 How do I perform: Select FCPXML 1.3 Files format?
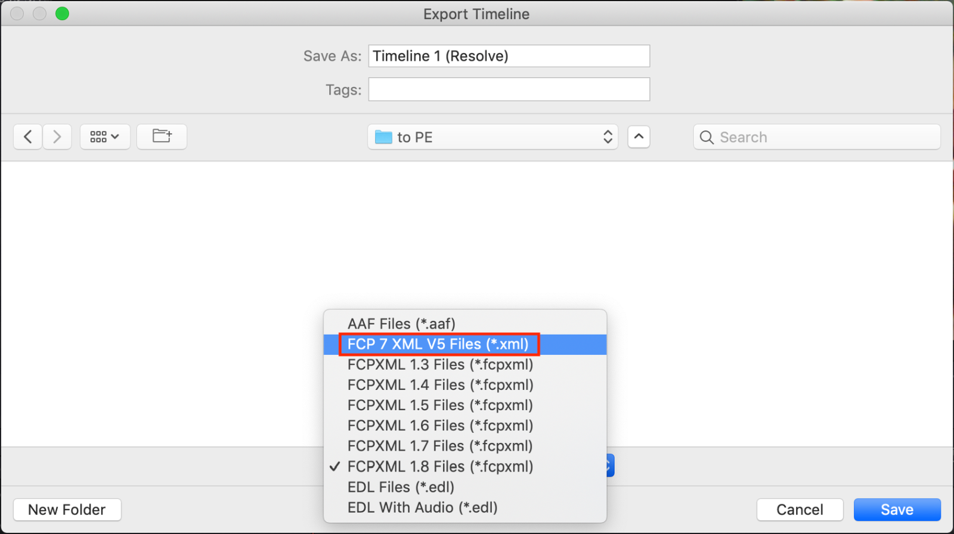tap(440, 365)
